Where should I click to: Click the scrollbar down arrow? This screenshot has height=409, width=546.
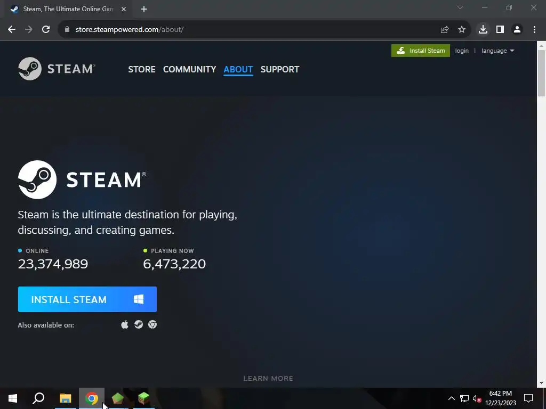[542, 383]
